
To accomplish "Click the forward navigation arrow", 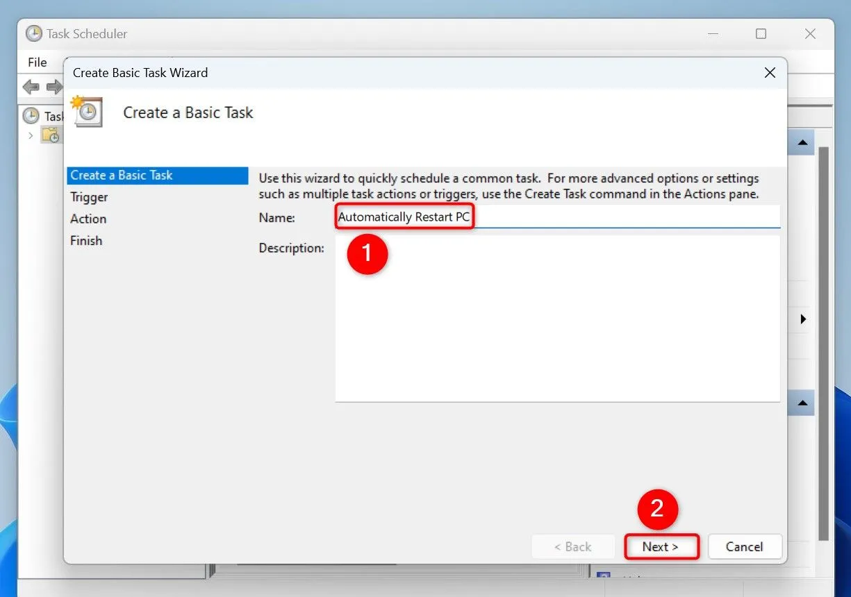I will 53,87.
